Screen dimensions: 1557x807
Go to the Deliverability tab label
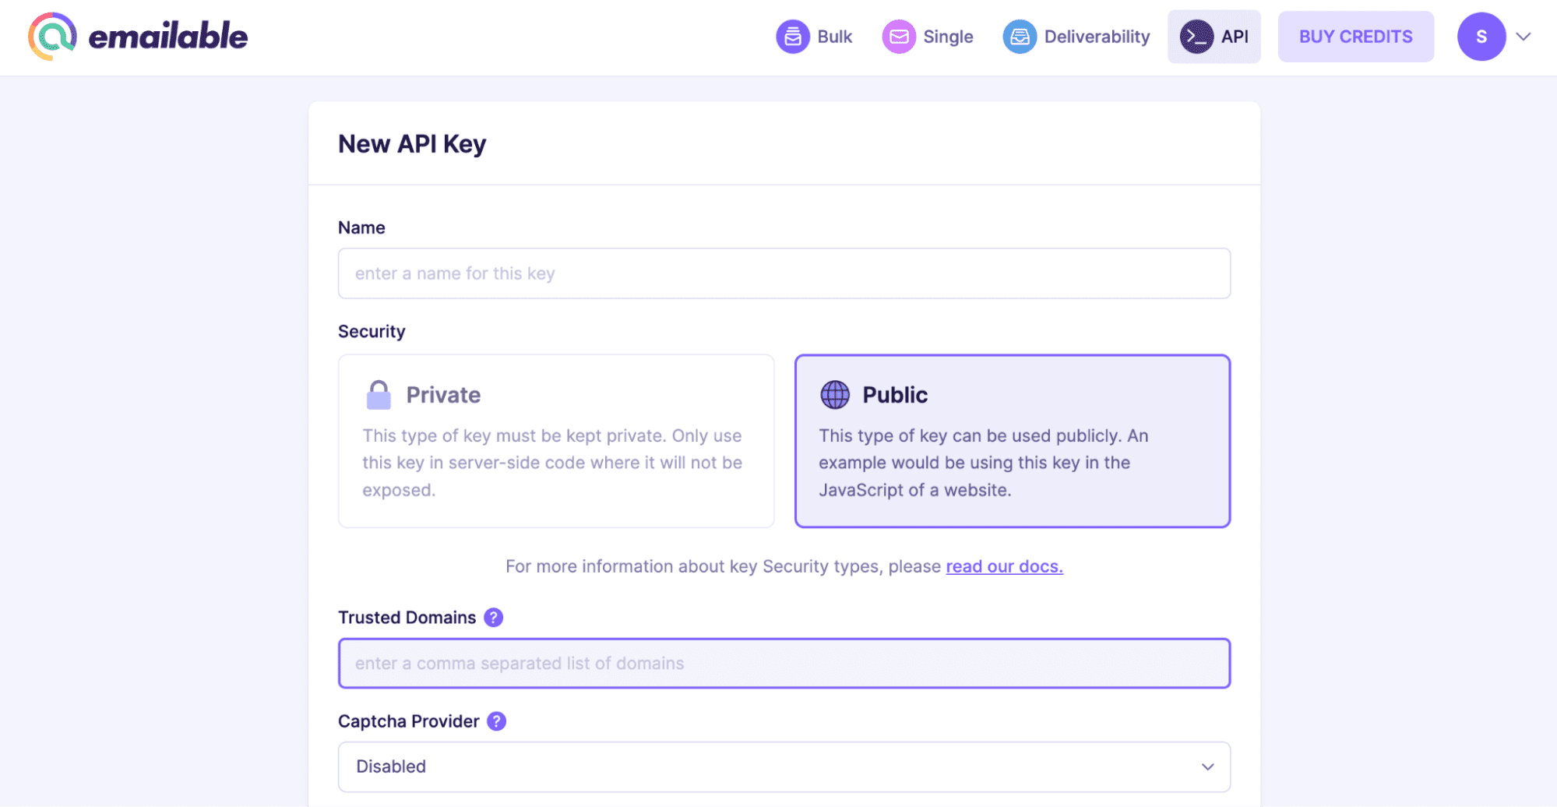[x=1096, y=37]
